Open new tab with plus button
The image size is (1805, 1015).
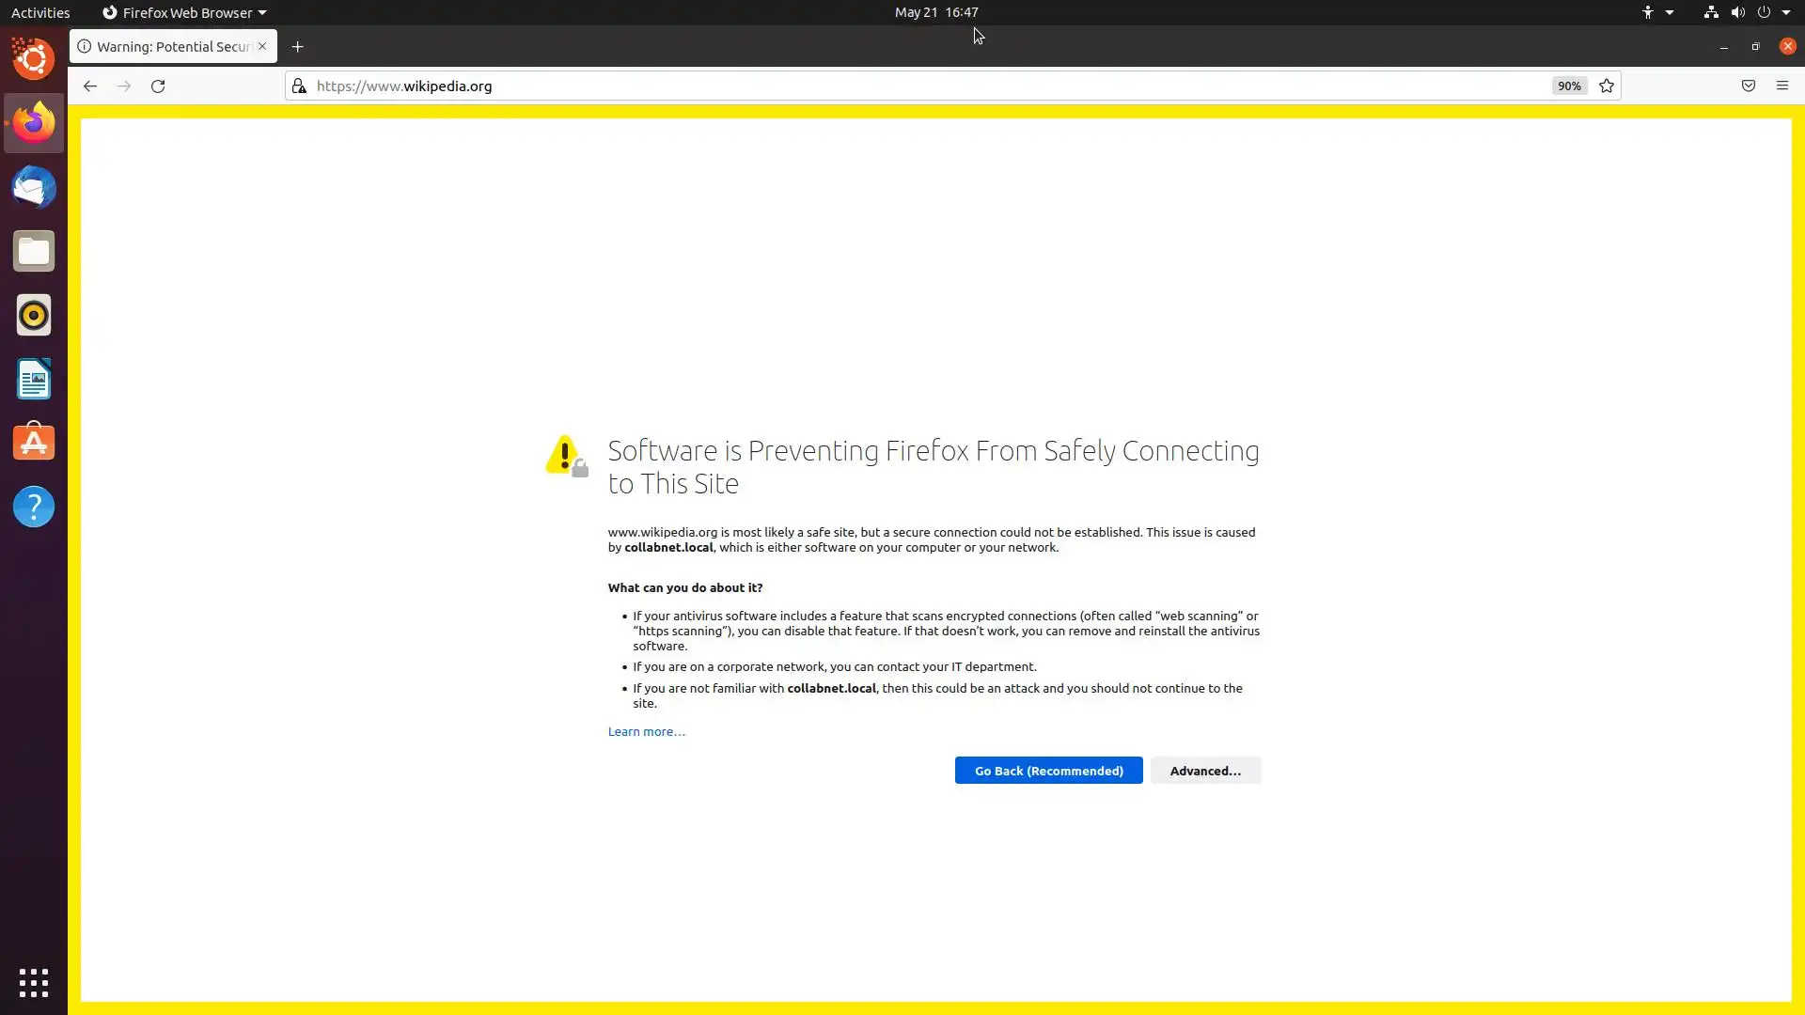(297, 46)
